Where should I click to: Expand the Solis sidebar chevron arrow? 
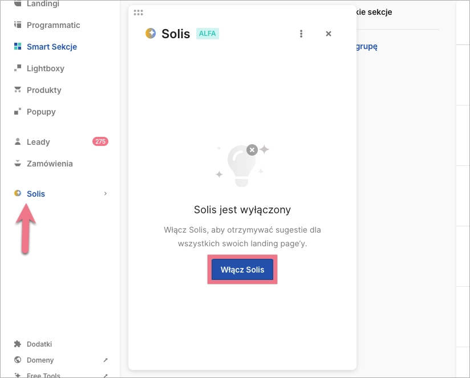coord(106,194)
